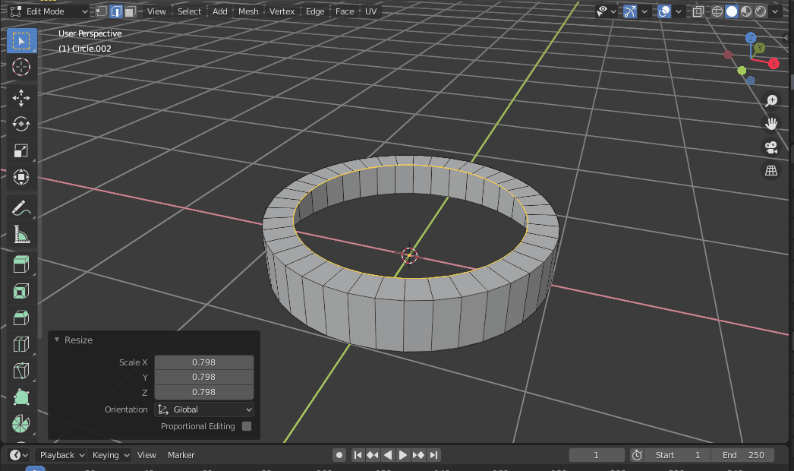Open the Edit Mode dropdown
794x471 pixels.
(x=48, y=11)
